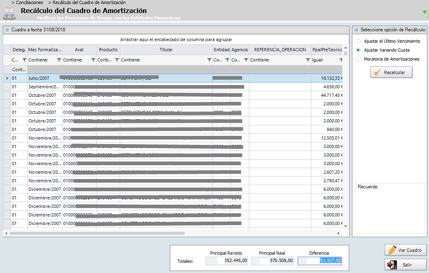Click the green refresh icon at top right

pyautogui.click(x=426, y=13)
